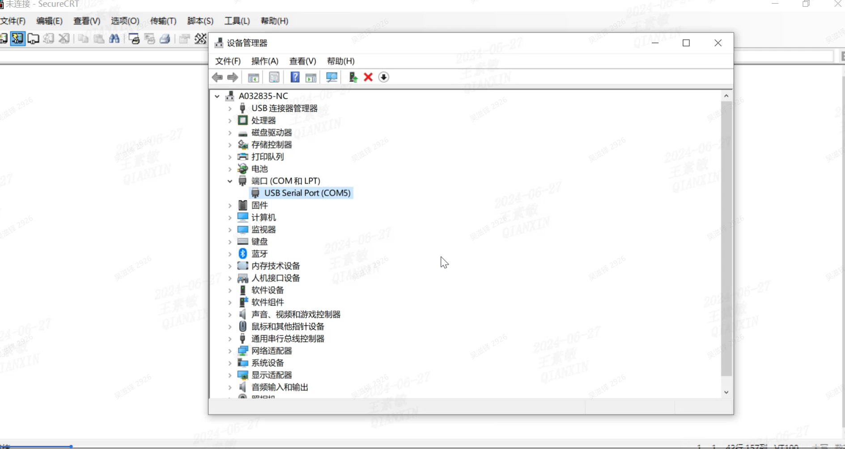Select 打印队列 tree item
The image size is (845, 449).
click(268, 157)
